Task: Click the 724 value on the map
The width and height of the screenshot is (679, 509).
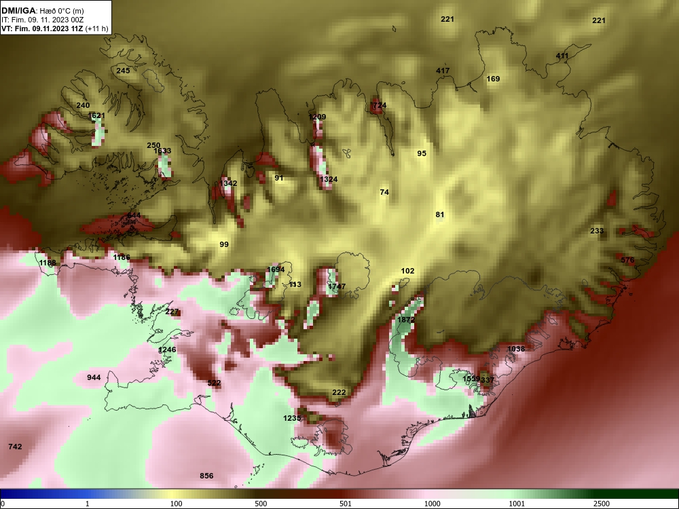Action: click(x=380, y=105)
